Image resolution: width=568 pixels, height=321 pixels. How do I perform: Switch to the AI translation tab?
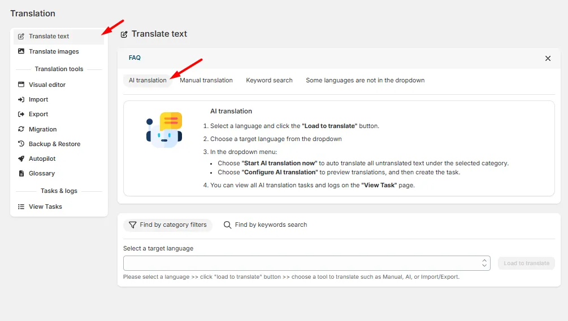(x=148, y=80)
